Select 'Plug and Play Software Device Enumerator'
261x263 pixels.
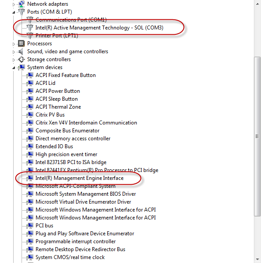pyautogui.click(x=85, y=234)
